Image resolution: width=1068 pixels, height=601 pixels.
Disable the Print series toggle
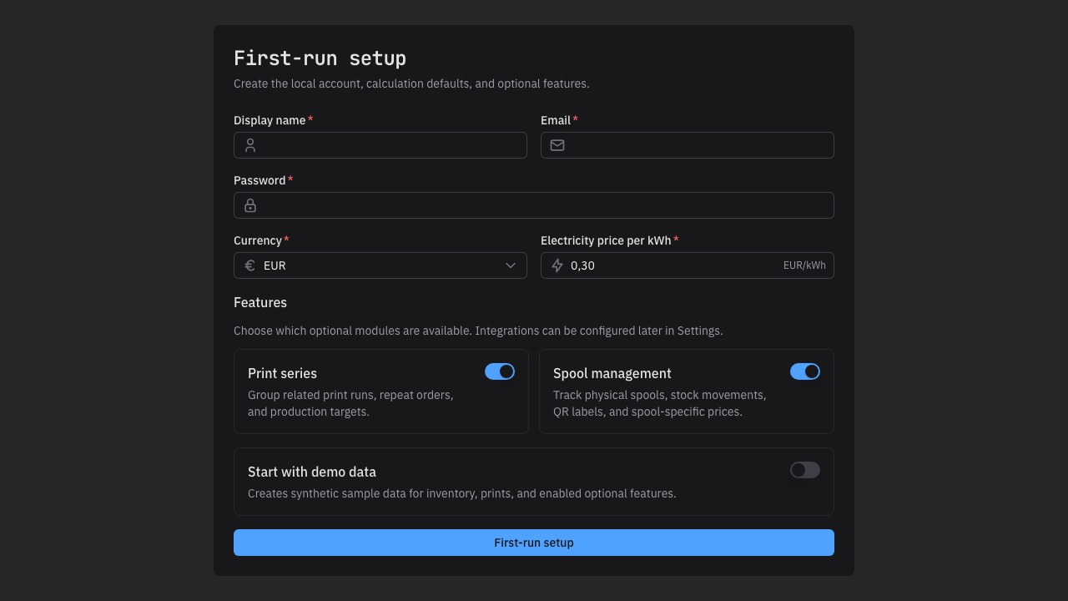(x=500, y=371)
